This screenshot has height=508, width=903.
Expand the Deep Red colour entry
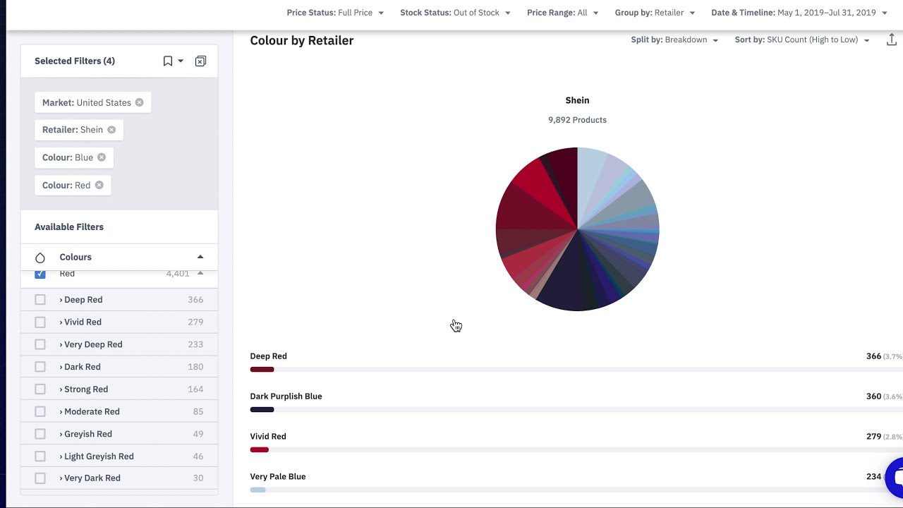click(81, 300)
